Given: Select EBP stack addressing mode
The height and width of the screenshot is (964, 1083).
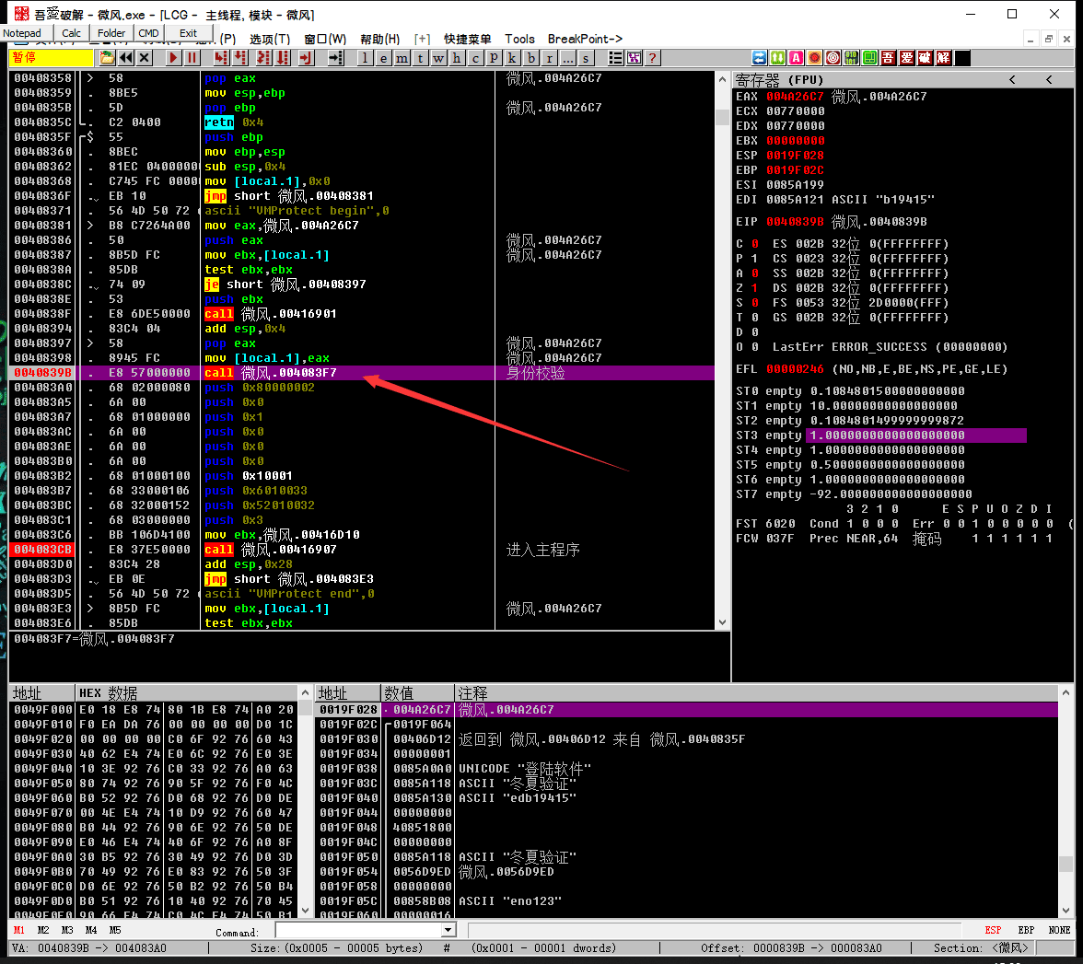Looking at the screenshot, I should [x=1026, y=930].
